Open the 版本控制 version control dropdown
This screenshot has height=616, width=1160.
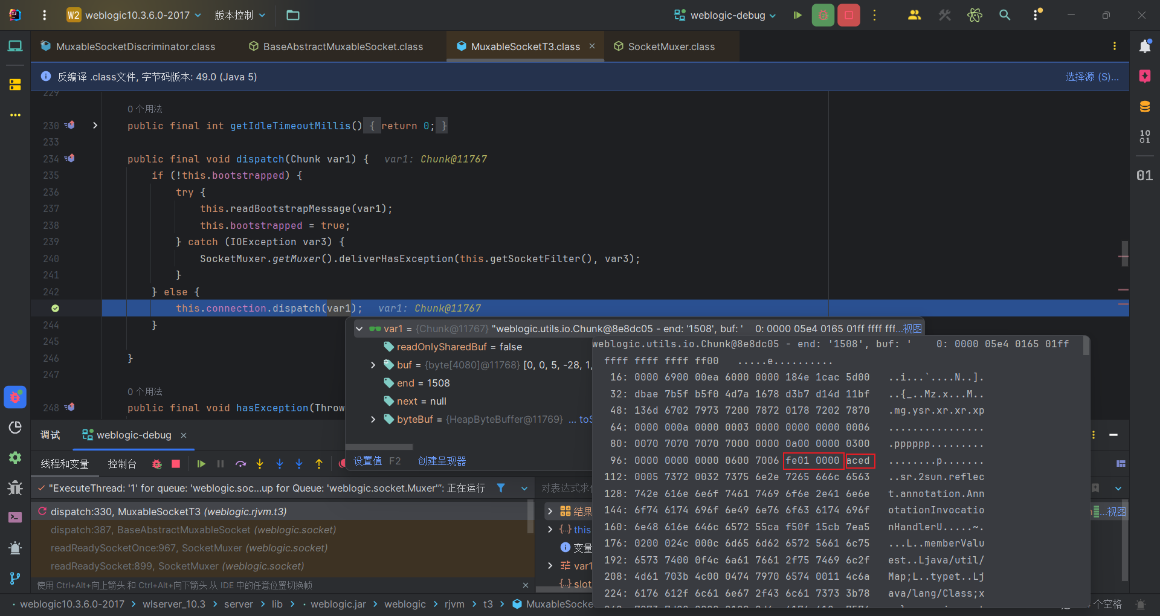240,15
